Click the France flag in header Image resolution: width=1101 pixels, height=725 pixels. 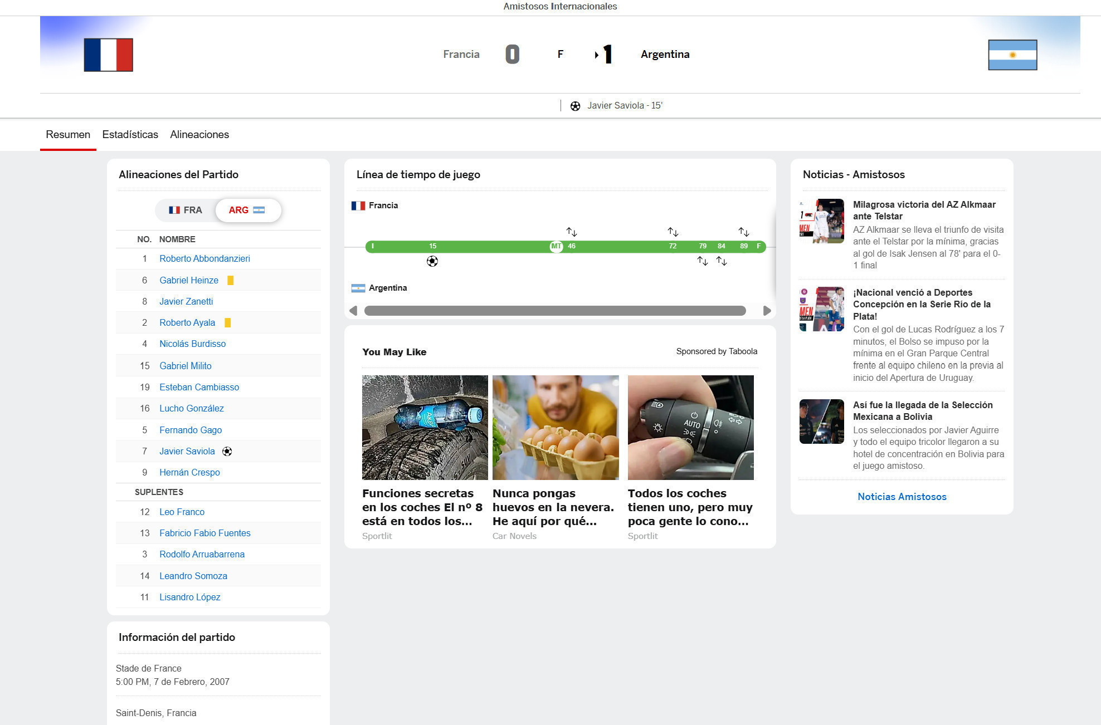coord(109,55)
